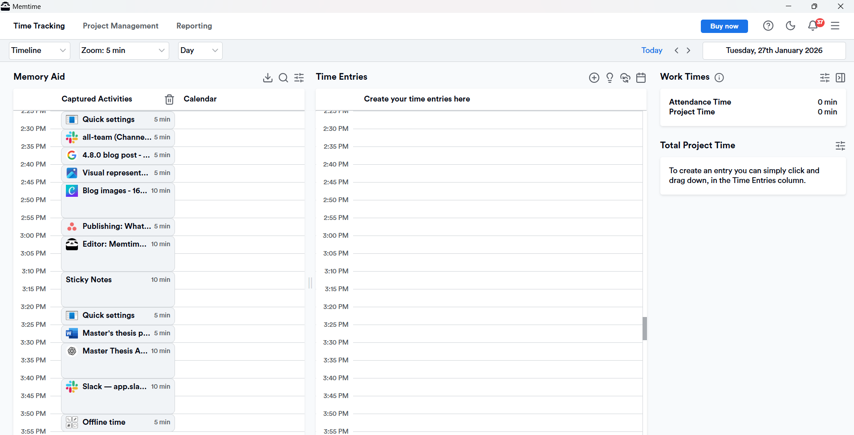
Task: Open the Timeline view dropdown
Action: point(39,50)
